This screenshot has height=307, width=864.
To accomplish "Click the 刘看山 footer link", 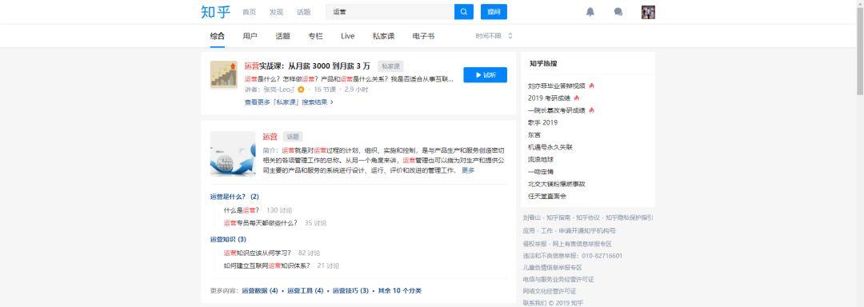I will pyautogui.click(x=532, y=217).
